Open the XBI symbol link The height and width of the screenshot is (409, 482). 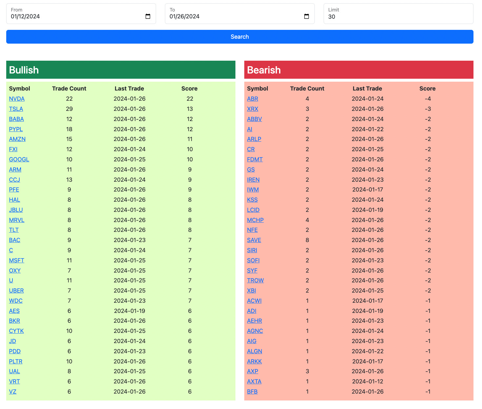click(251, 291)
